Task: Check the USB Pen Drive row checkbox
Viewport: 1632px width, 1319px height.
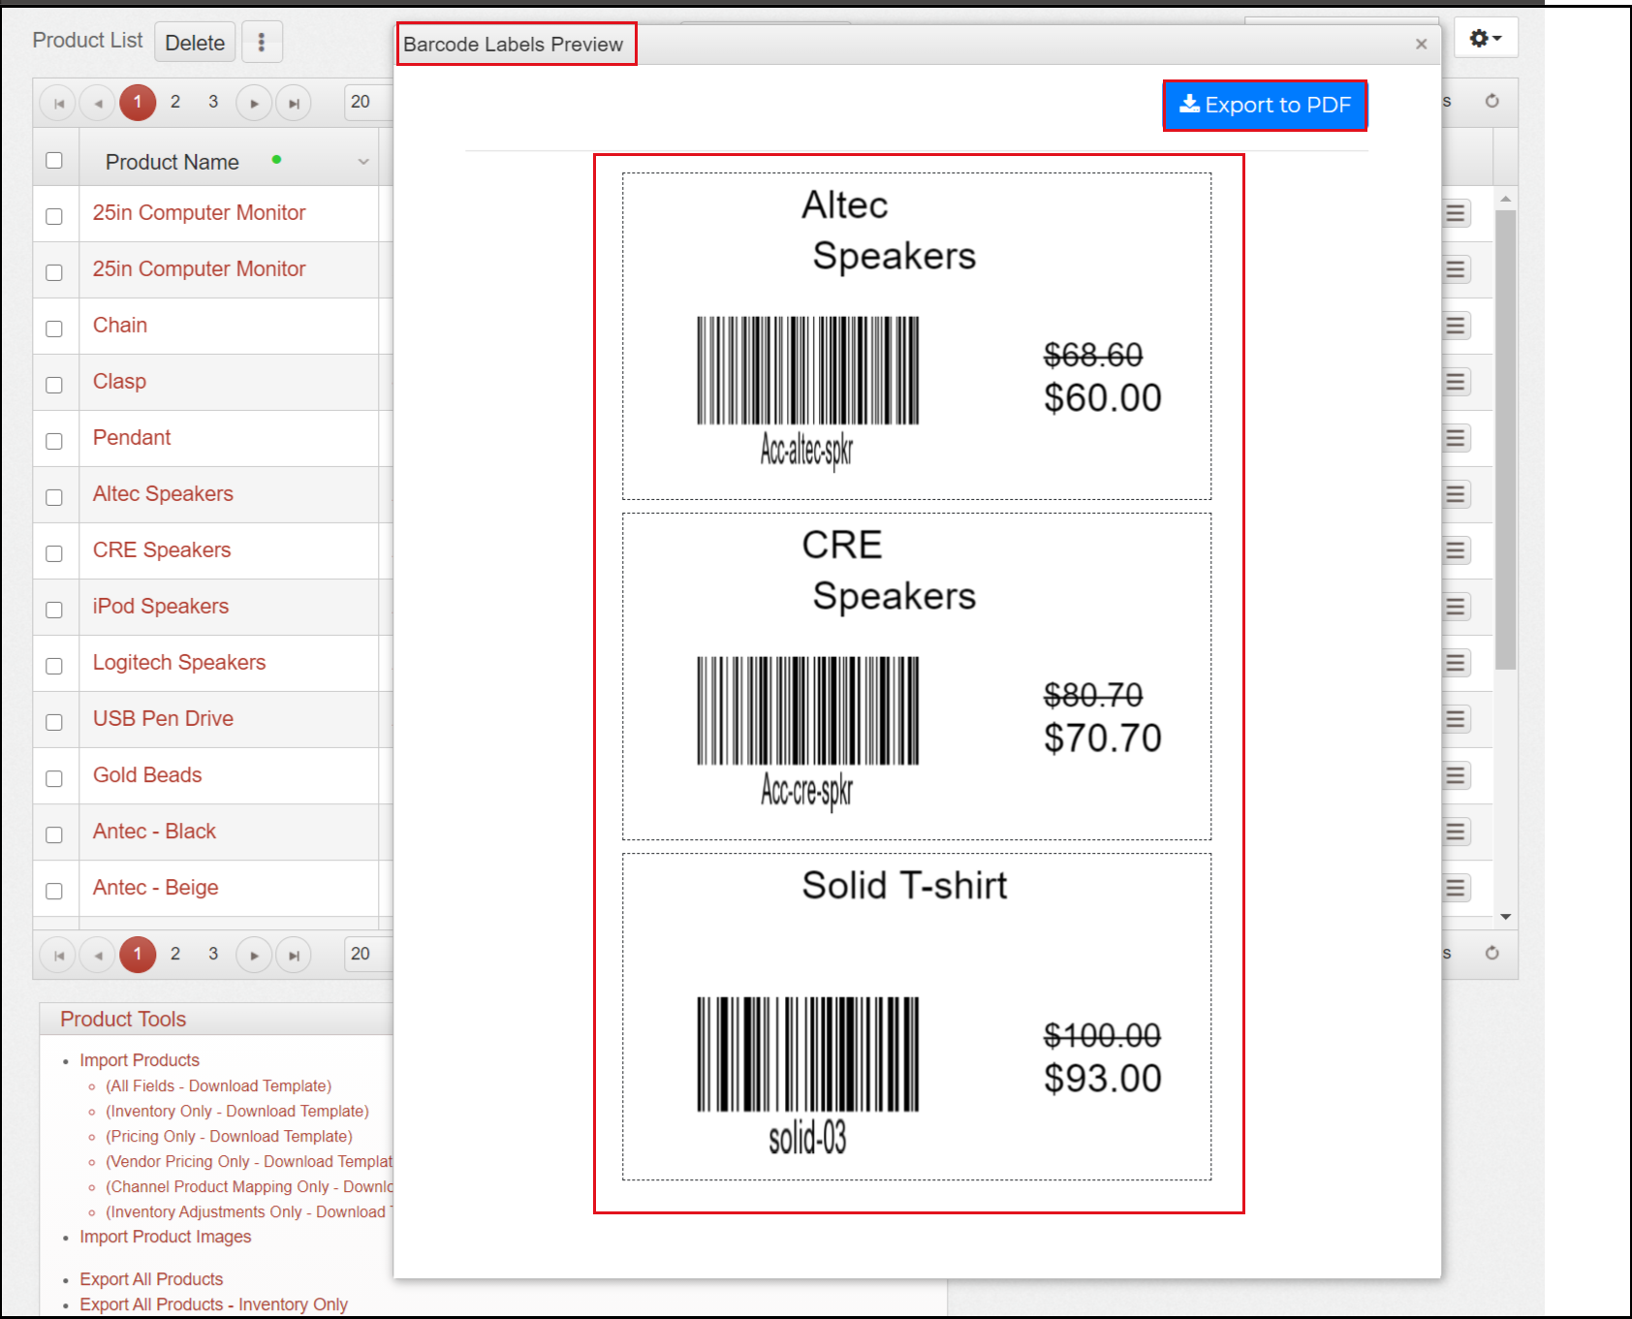Action: tap(54, 722)
